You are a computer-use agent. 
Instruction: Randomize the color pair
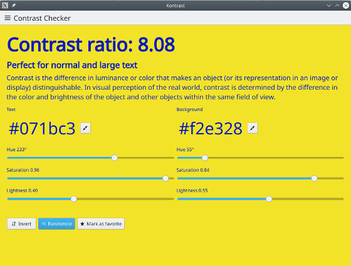pyautogui.click(x=56, y=223)
